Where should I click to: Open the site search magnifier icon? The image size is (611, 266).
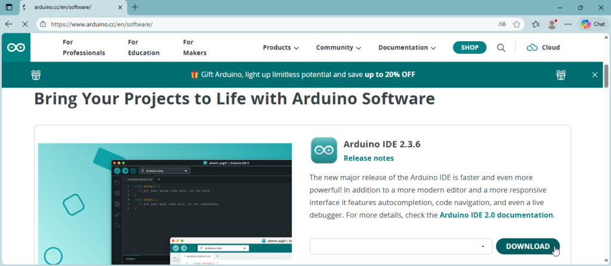coord(501,48)
